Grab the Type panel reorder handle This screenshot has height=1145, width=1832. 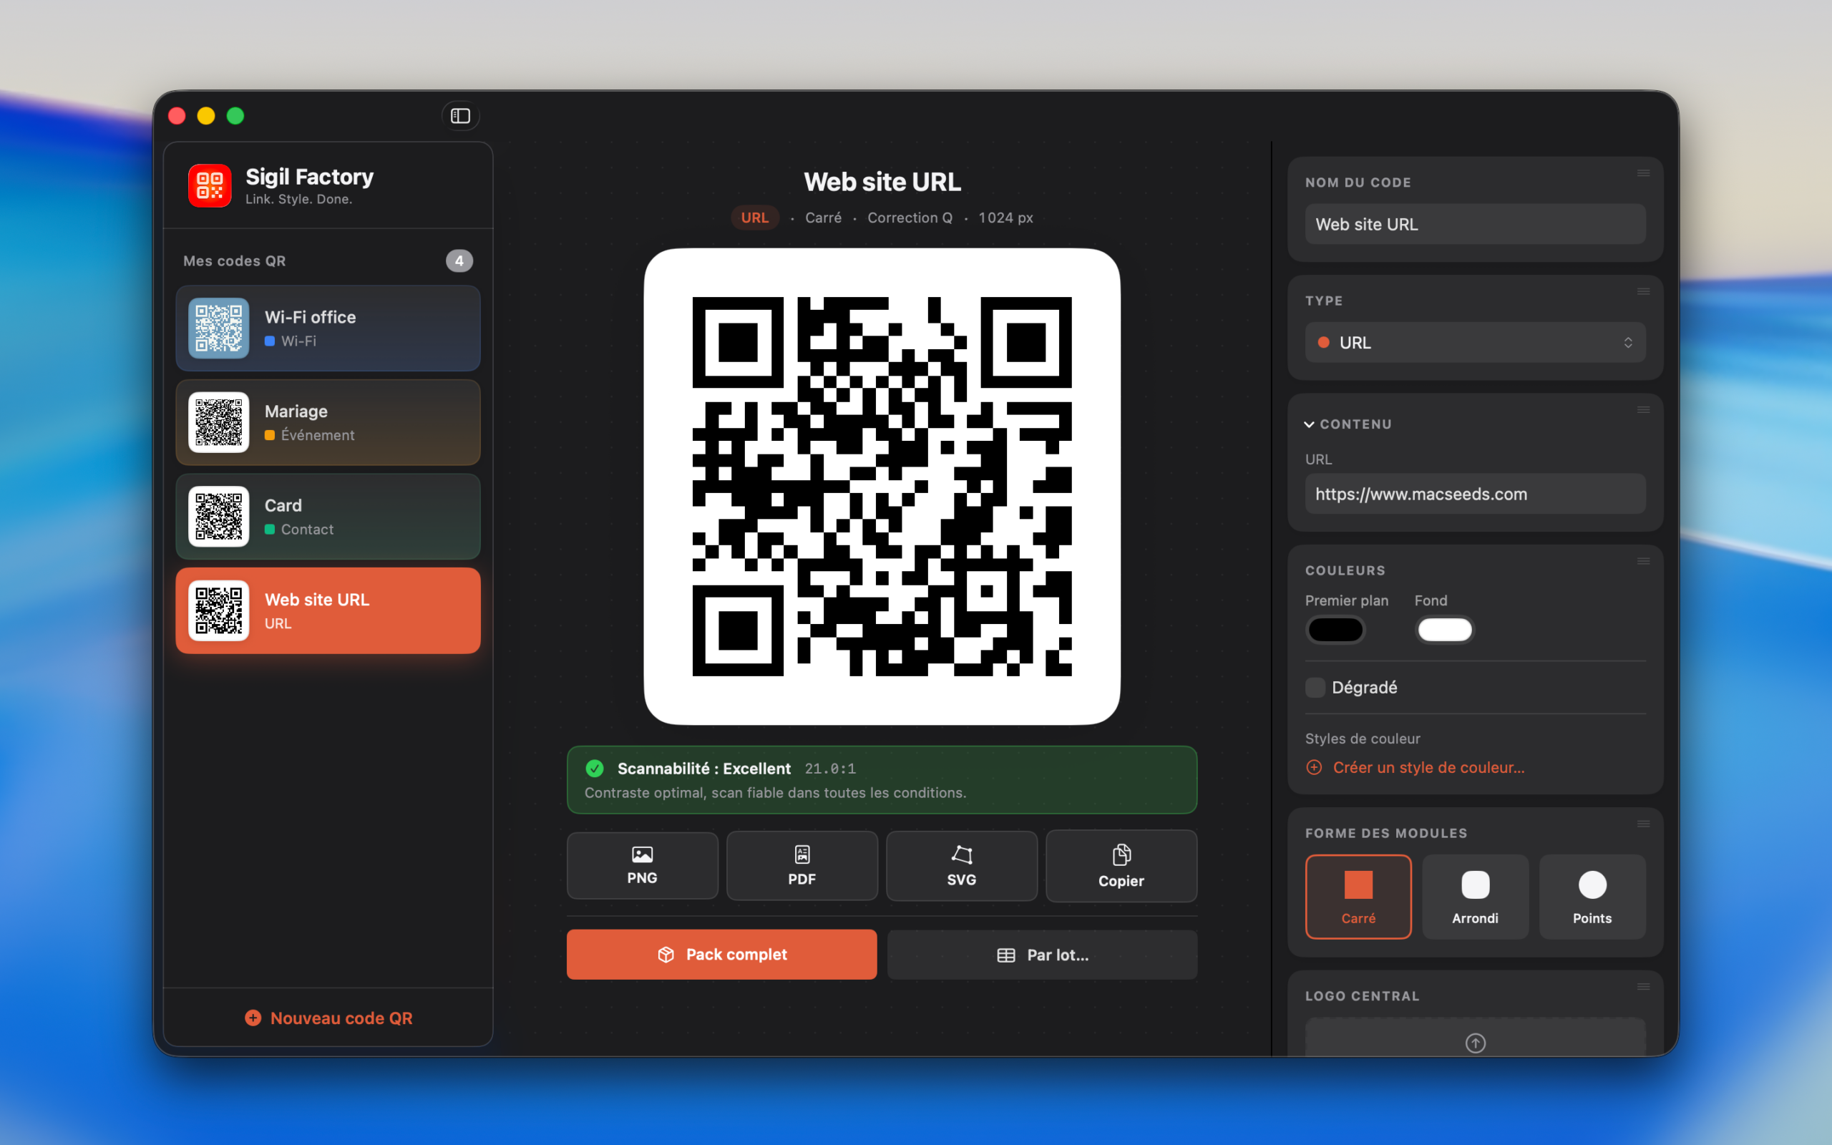click(x=1643, y=291)
